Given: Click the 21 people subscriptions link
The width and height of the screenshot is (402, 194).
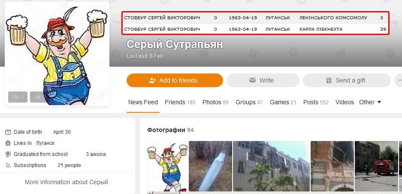Looking at the screenshot, I should point(69,165).
